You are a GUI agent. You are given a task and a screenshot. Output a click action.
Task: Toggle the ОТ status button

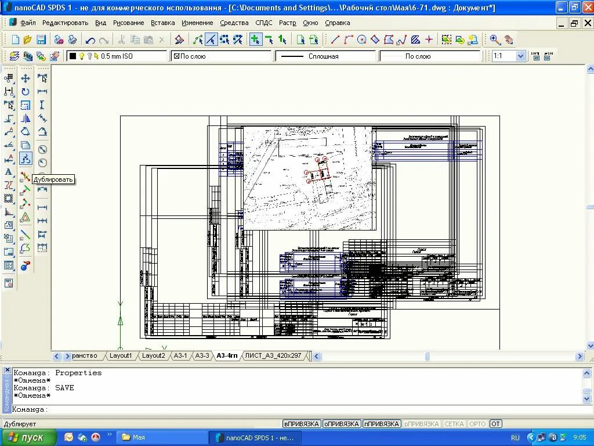(x=495, y=423)
